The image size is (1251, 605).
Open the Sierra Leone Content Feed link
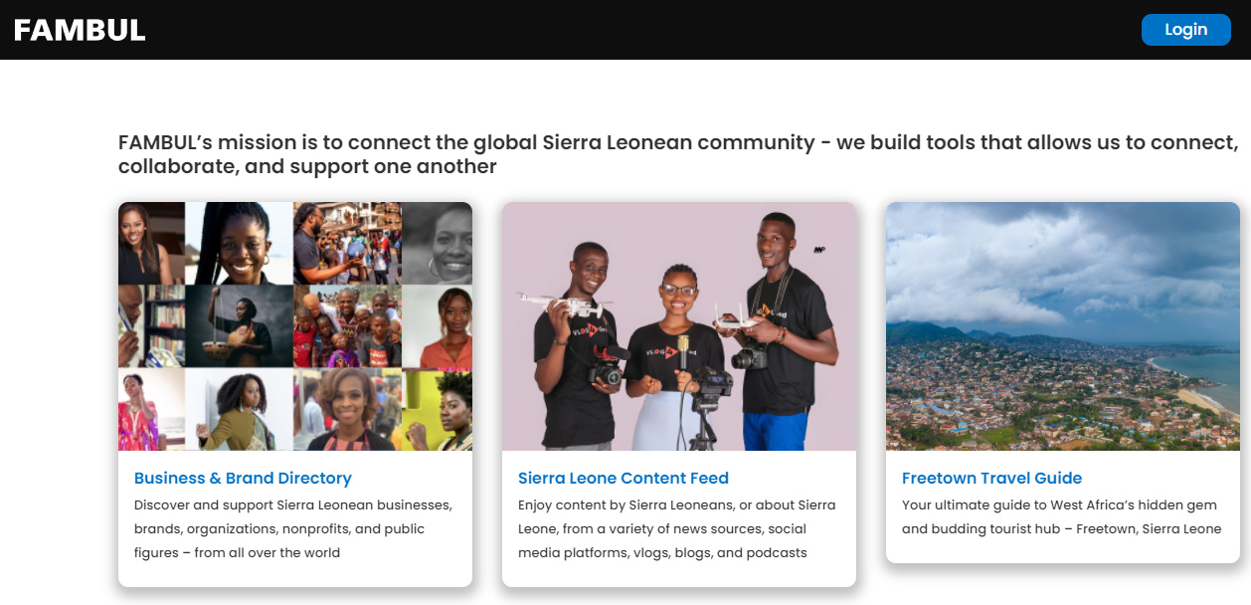point(623,479)
